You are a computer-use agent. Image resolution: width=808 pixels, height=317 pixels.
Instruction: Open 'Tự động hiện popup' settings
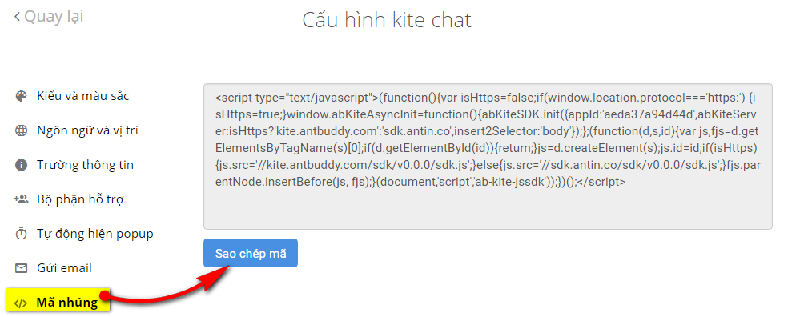[x=94, y=234]
